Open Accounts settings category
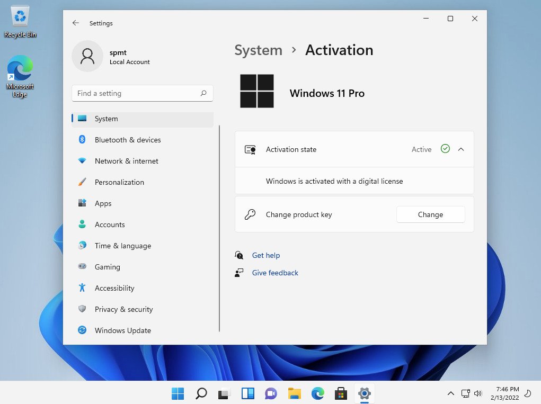The image size is (541, 404). point(142,225)
